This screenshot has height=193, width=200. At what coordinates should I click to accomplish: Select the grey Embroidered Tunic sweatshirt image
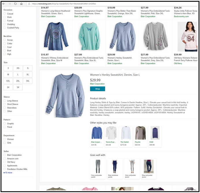point(155,36)
